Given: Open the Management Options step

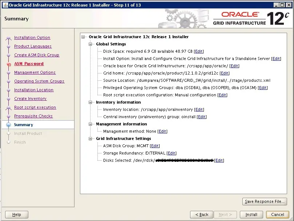Looking at the screenshot, I should (x=35, y=72).
